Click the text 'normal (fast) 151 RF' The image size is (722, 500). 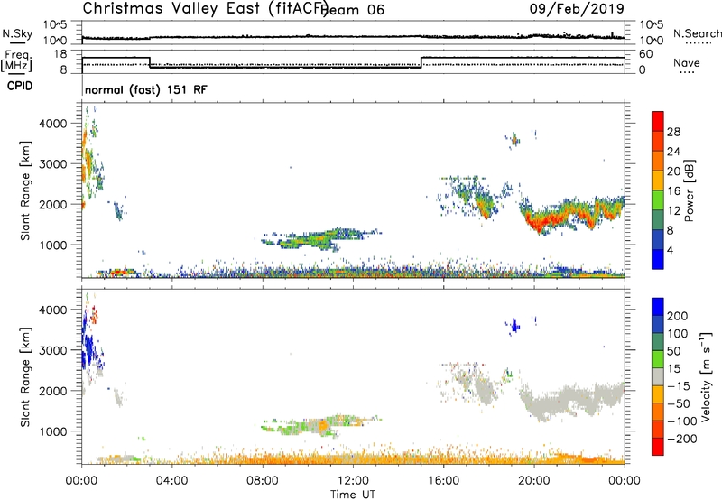point(146,89)
